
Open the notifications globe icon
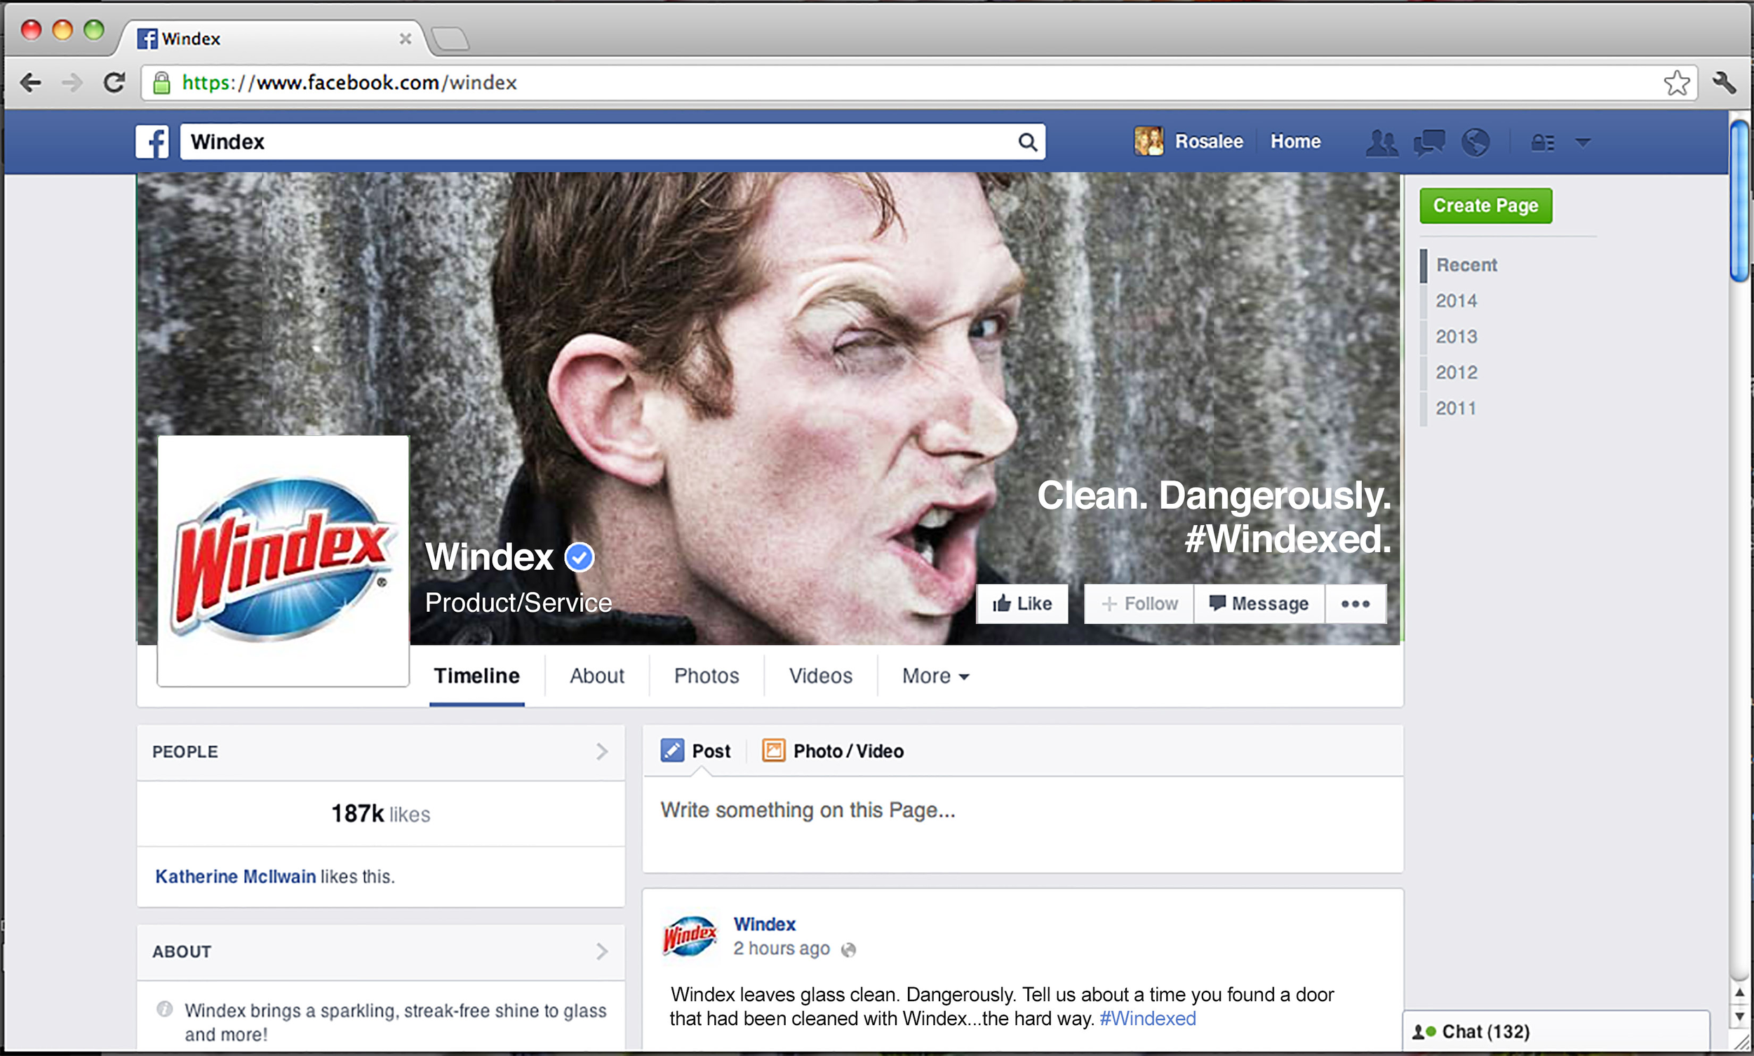1475,142
